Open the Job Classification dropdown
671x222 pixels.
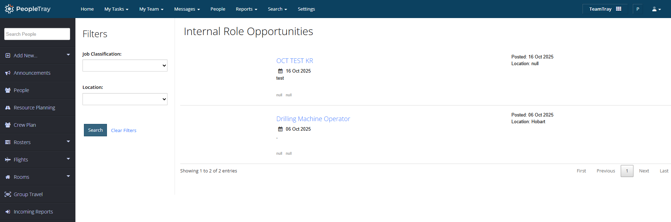[125, 66]
